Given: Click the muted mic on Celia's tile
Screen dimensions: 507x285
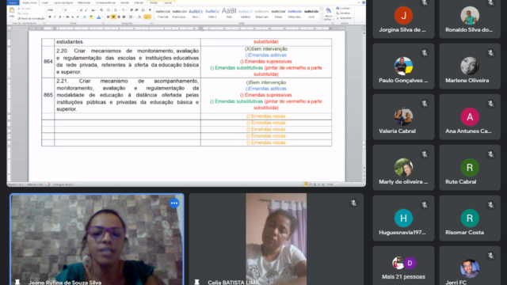Looking at the screenshot, I should click(354, 203).
